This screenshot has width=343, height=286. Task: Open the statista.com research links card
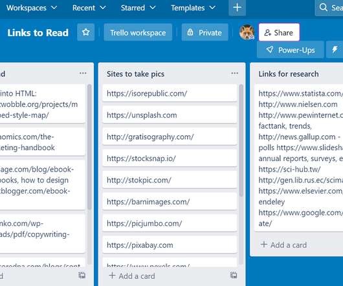pos(299,158)
